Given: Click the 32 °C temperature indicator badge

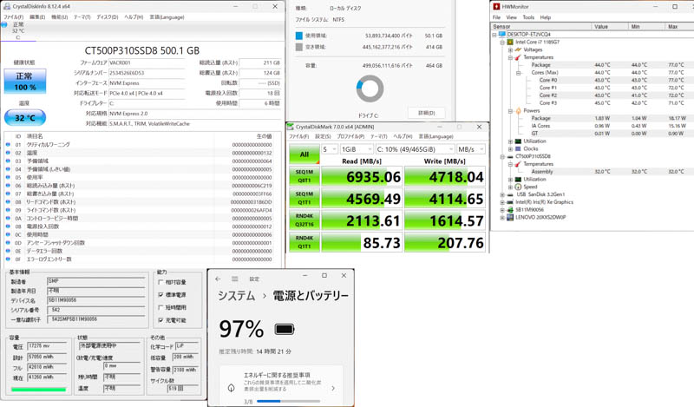Looking at the screenshot, I should point(25,117).
